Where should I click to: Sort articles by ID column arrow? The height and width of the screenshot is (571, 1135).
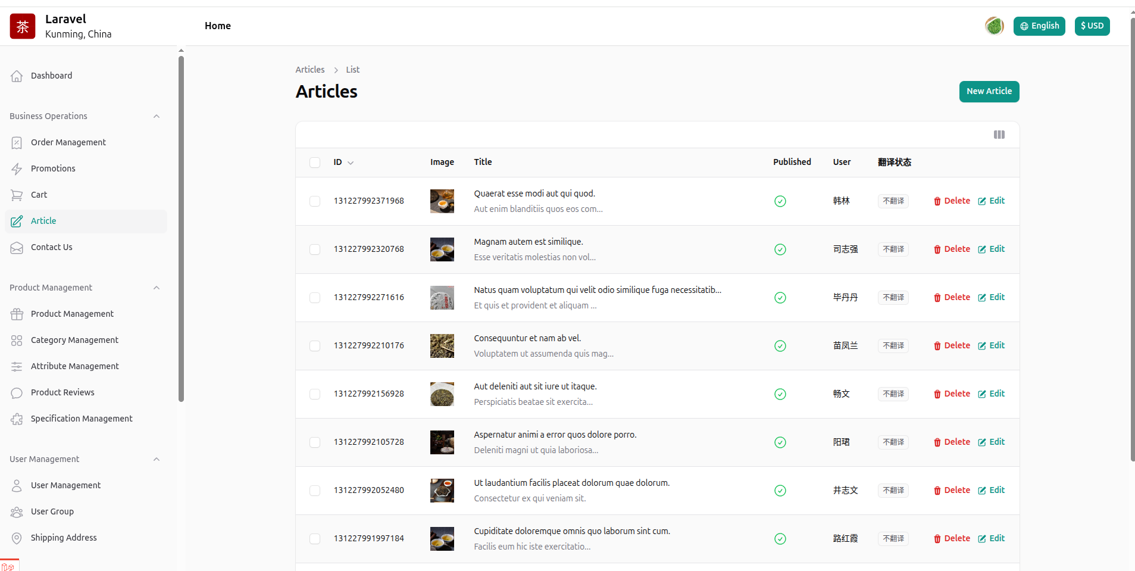coord(351,163)
